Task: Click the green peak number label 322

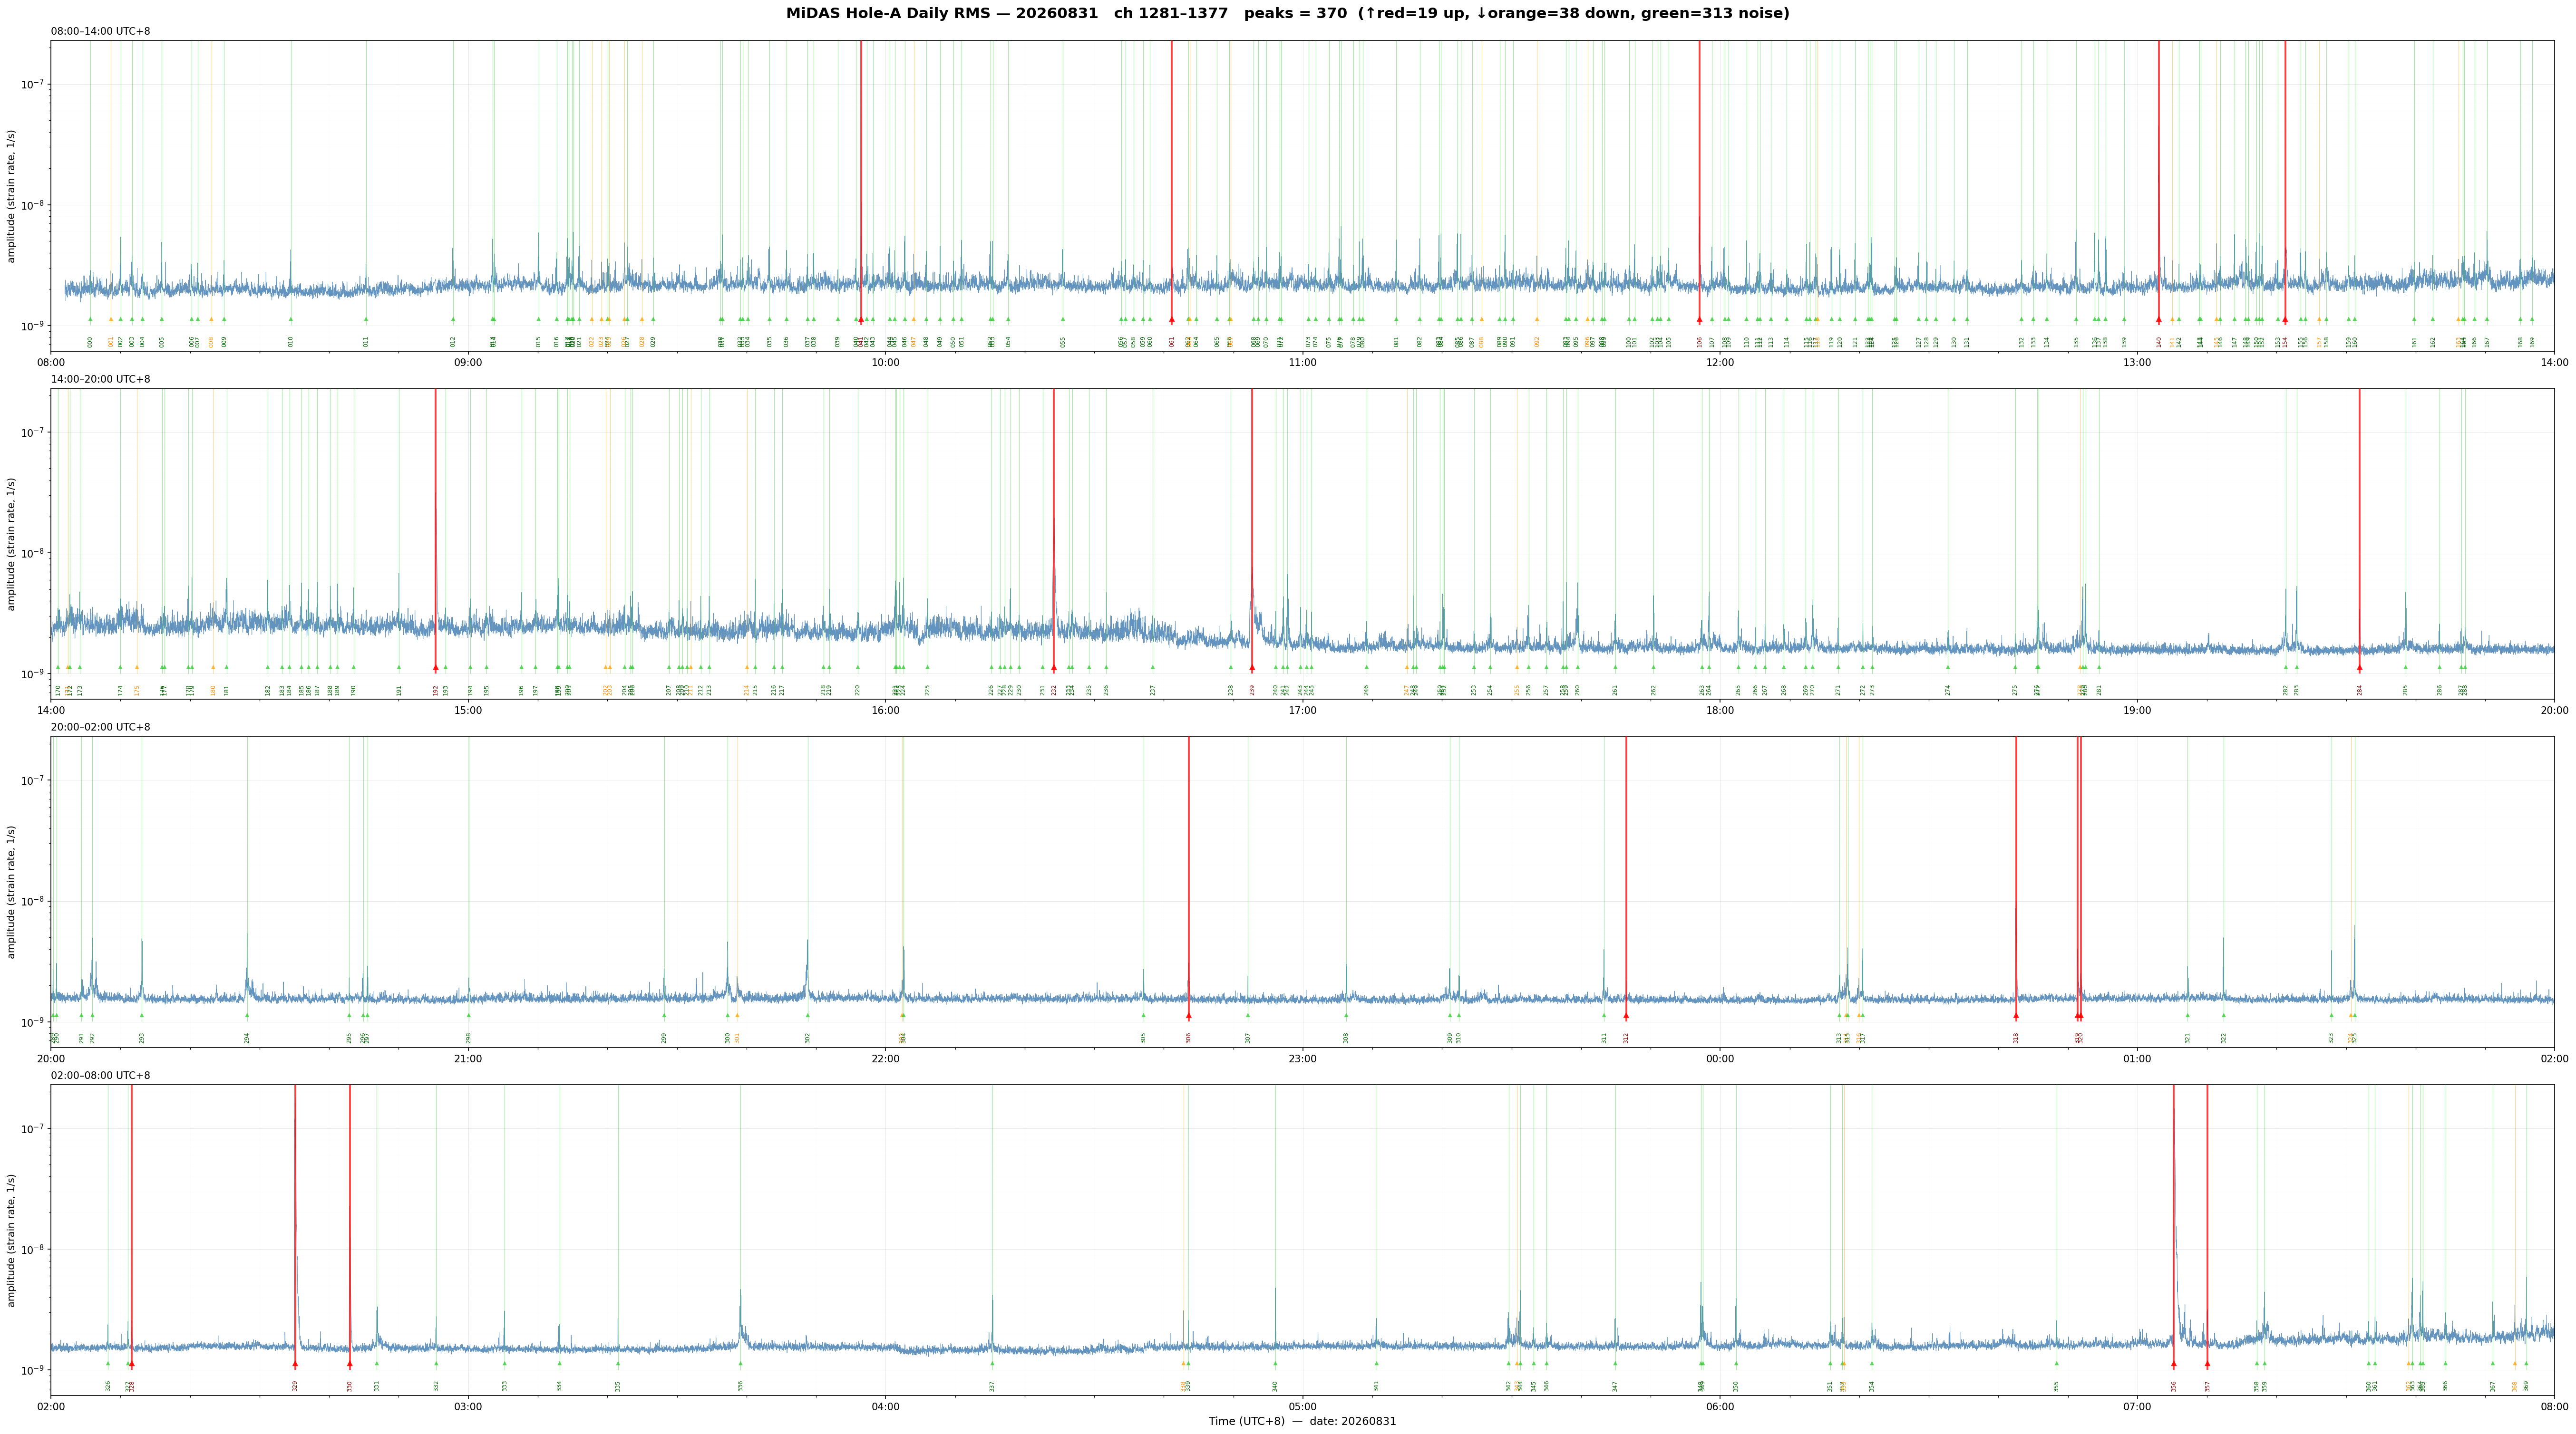Action: (x=2224, y=1037)
